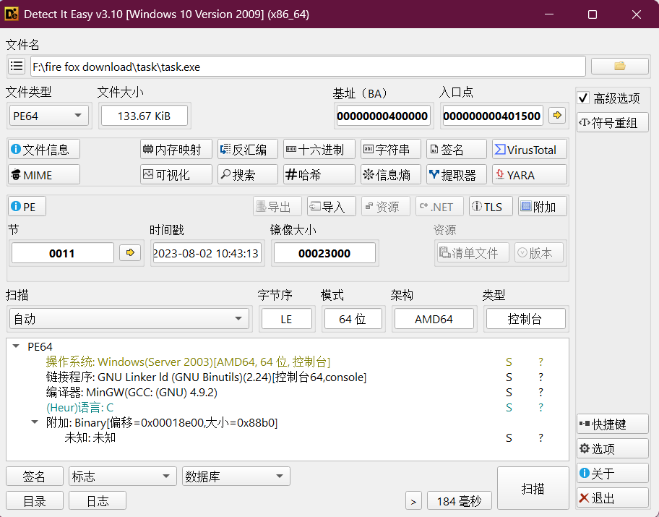The image size is (659, 517).
Task: Click the 文件大小 133.67 KiB field
Action: [x=145, y=116]
